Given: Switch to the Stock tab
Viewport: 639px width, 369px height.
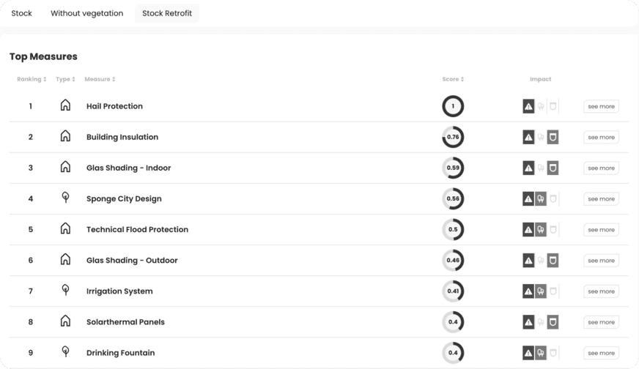Looking at the screenshot, I should coord(21,13).
